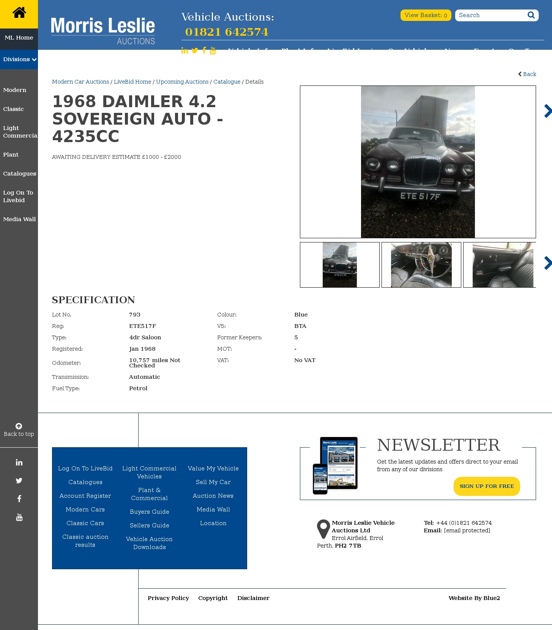Open YouTube from the sidebar

(x=19, y=517)
